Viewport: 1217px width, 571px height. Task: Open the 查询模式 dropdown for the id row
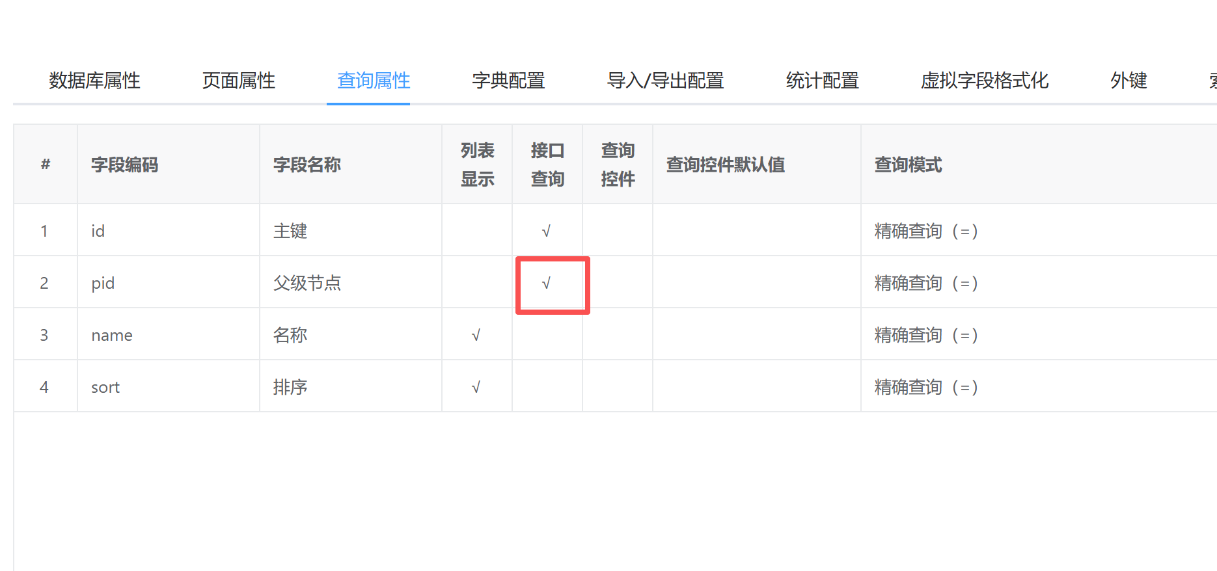coord(925,231)
